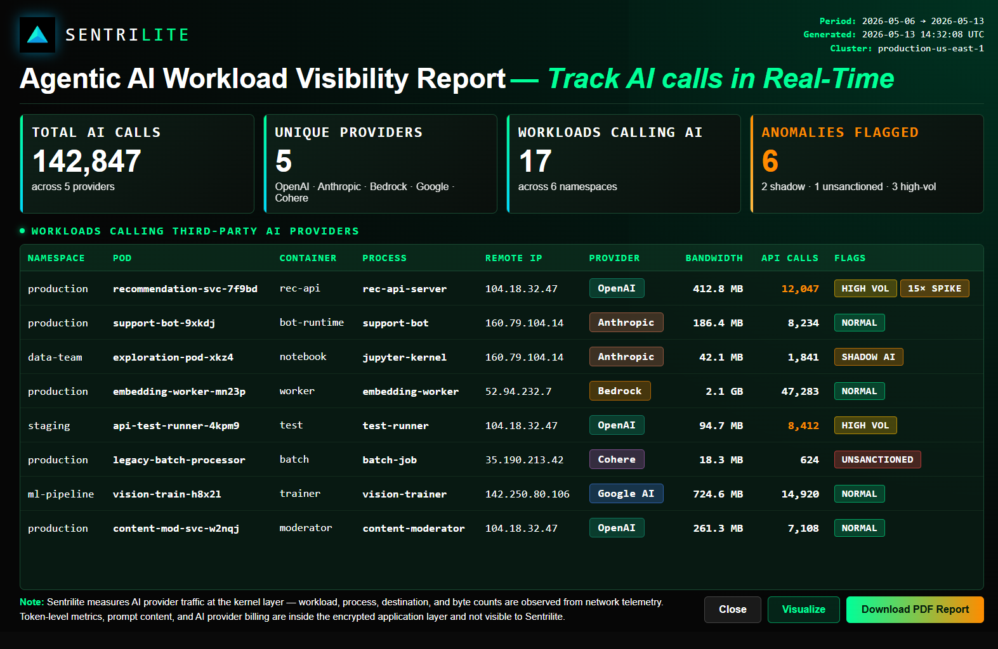Click the 15× SPIKE flag
The height and width of the screenshot is (649, 998).
coord(935,288)
